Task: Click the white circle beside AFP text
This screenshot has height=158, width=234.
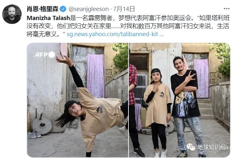Action: click(52, 55)
